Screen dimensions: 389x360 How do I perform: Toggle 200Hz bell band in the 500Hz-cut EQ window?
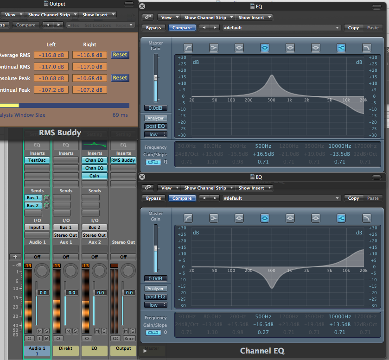click(x=239, y=218)
